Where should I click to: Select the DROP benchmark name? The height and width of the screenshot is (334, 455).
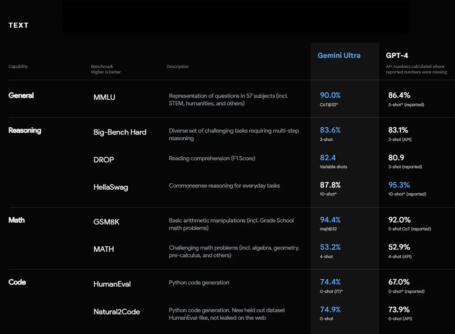click(x=104, y=160)
